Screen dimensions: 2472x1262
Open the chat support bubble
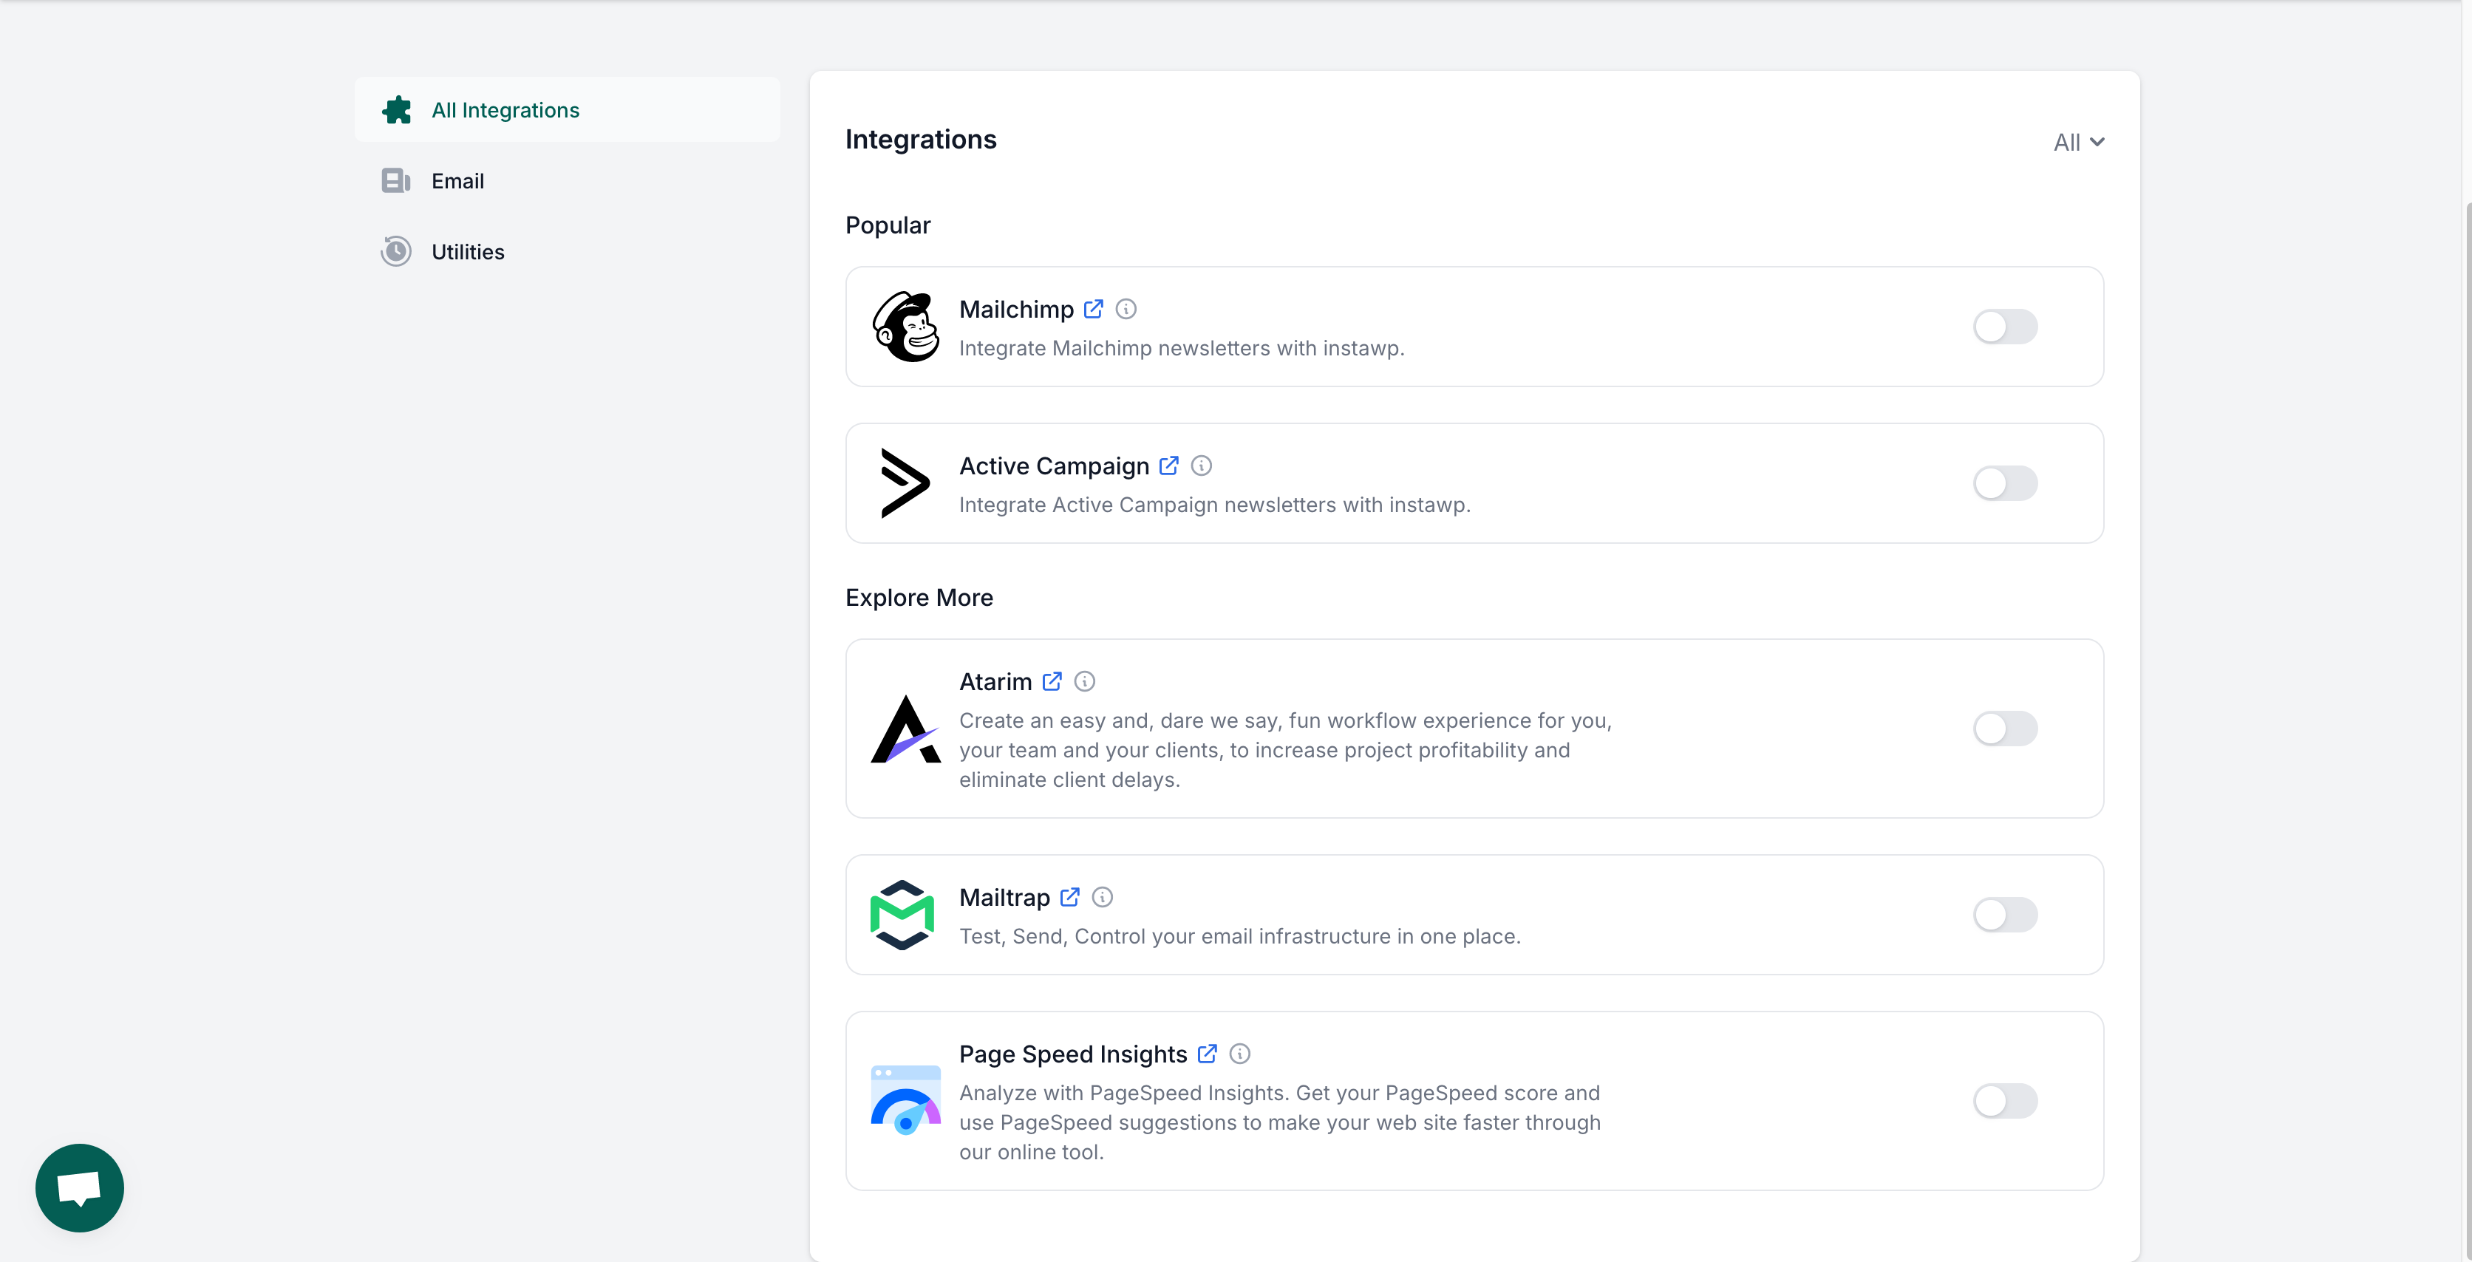coord(80,1187)
